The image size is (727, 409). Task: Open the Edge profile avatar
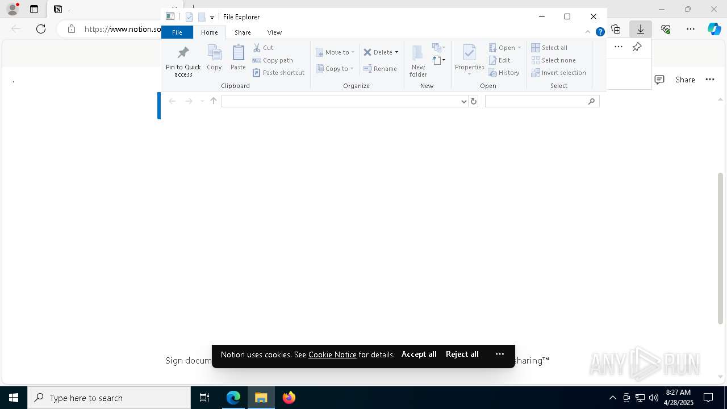pos(12,9)
